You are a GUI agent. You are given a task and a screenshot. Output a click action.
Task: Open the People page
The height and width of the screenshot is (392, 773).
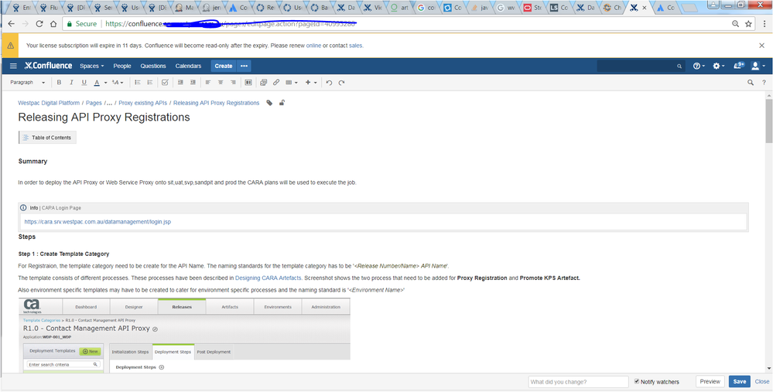[x=122, y=66]
